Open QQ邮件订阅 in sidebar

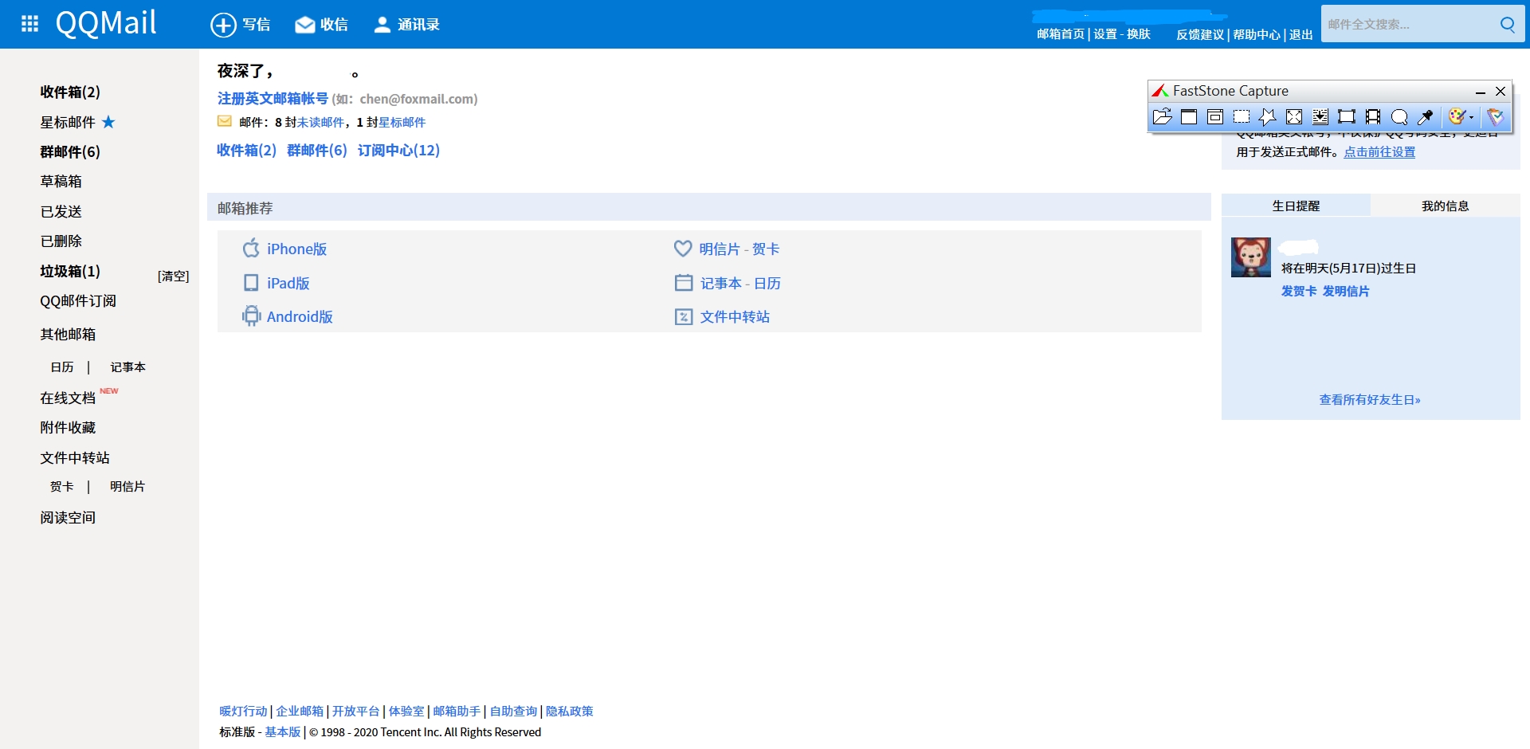pos(78,300)
